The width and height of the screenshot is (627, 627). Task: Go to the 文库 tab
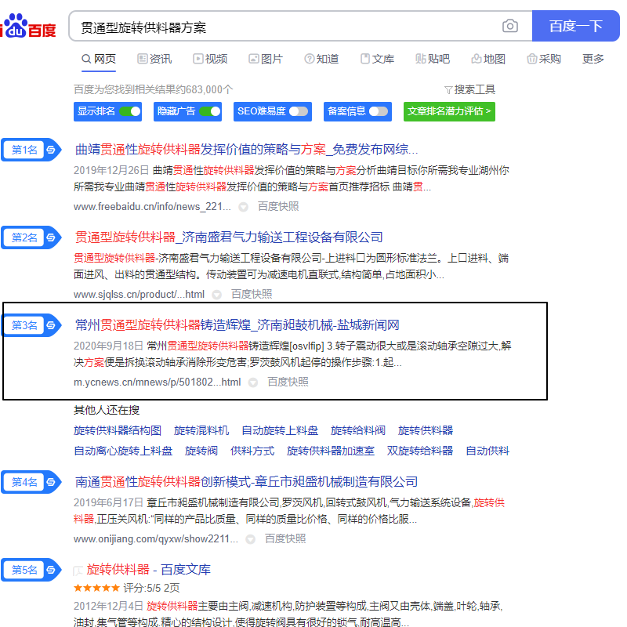tap(377, 60)
